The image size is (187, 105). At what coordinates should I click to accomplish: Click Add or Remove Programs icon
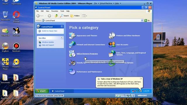[72, 54]
